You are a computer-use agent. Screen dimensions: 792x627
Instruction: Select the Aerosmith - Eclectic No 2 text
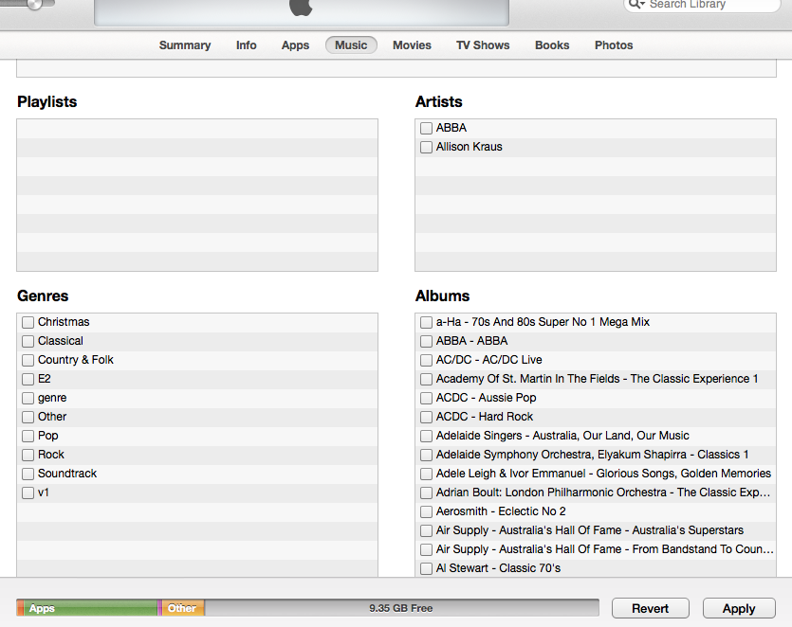click(501, 511)
